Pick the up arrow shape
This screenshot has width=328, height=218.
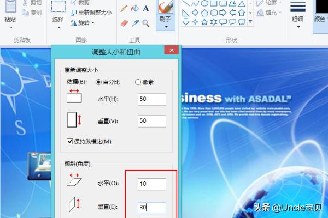(242, 13)
